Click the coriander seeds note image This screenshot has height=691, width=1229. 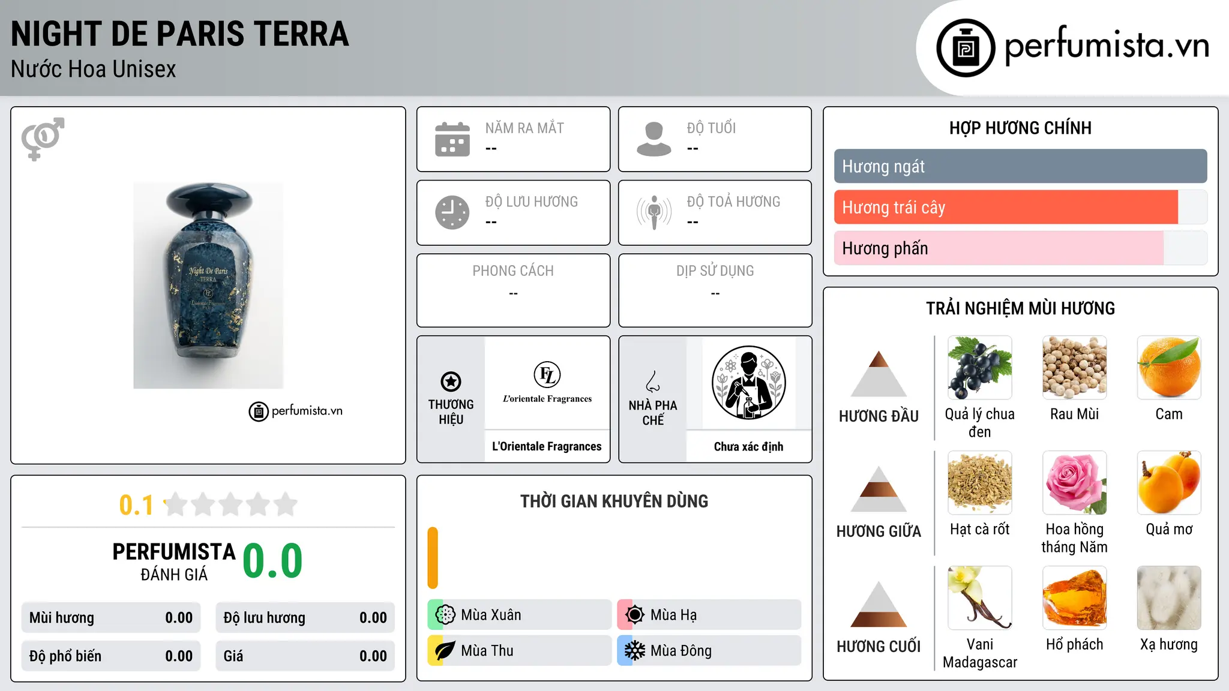[x=1075, y=368]
